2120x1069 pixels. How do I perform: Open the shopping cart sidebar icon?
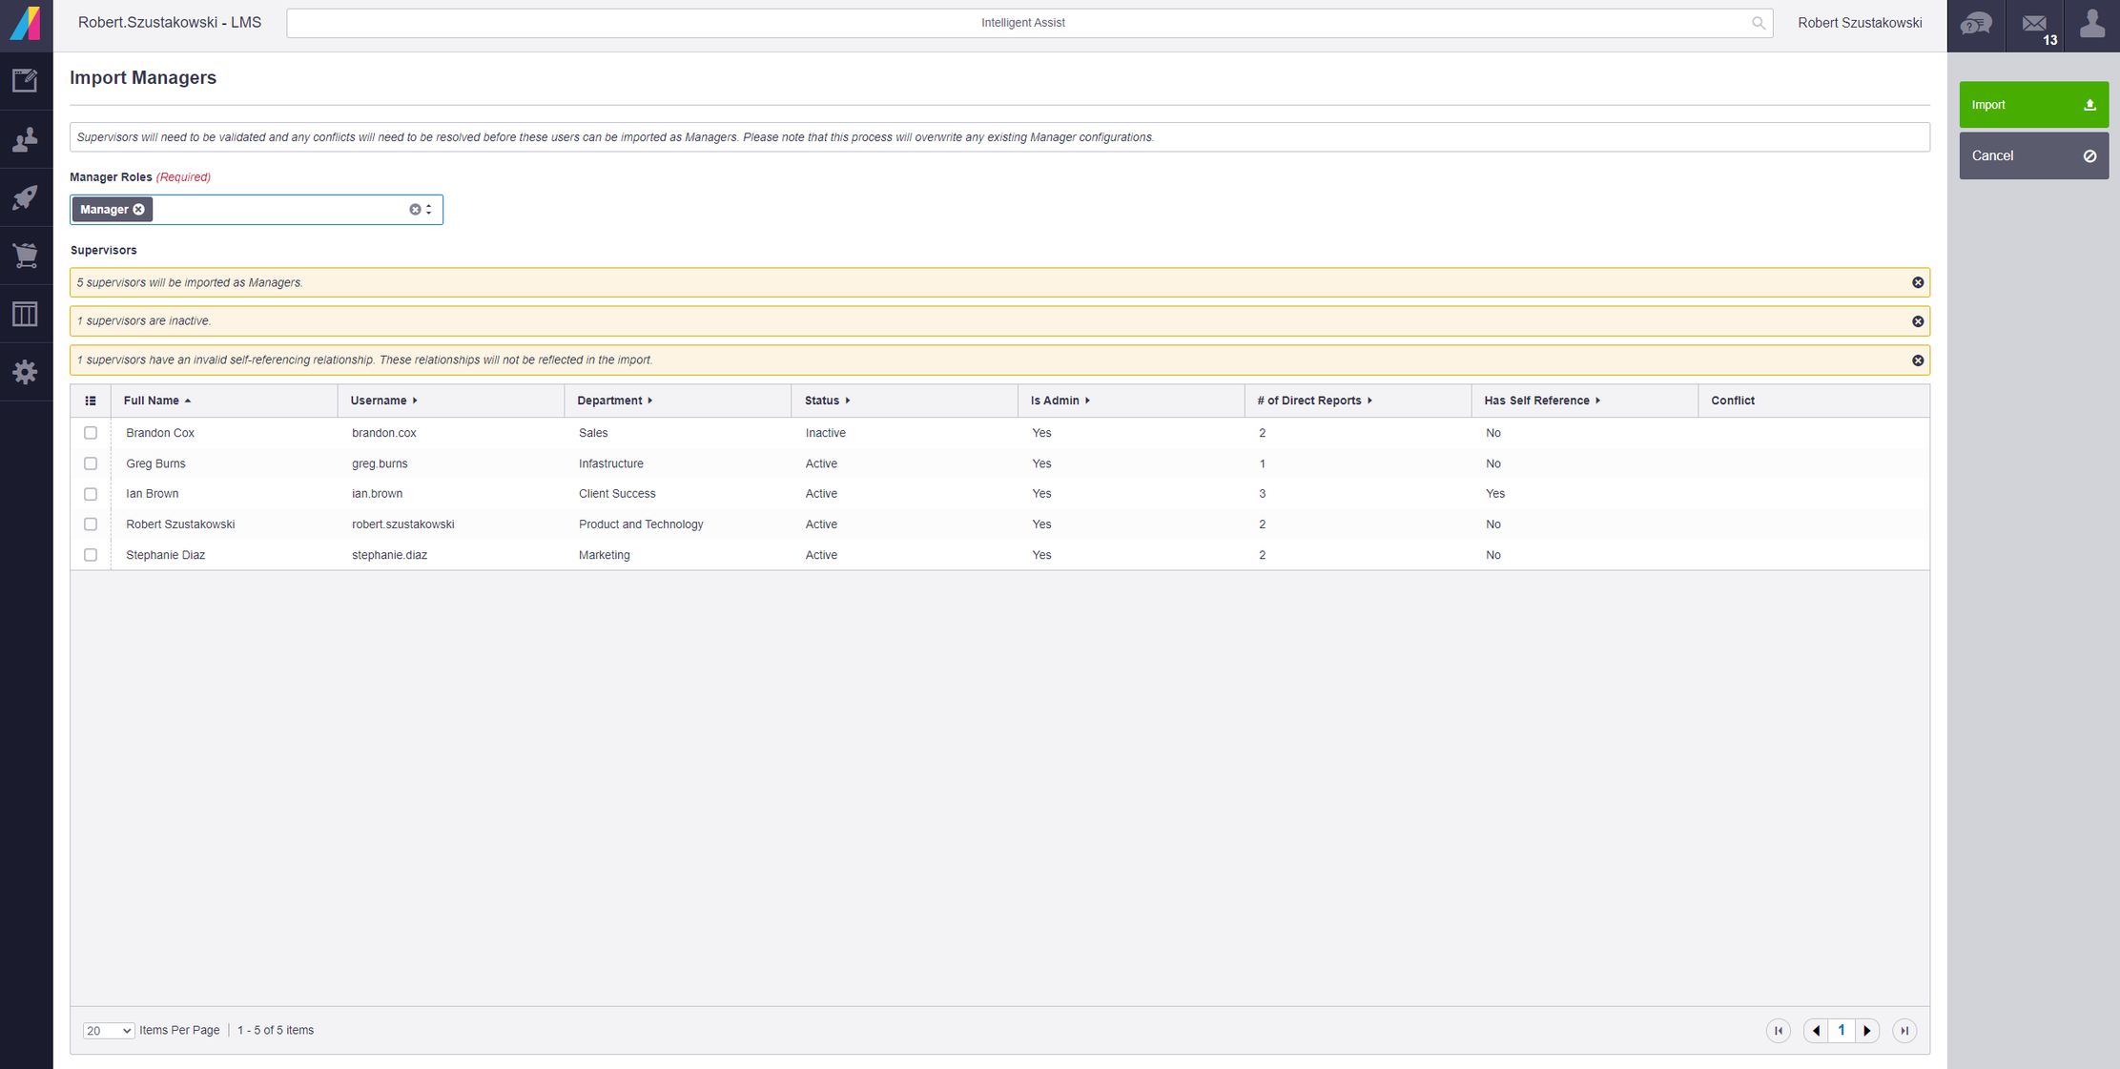26,256
